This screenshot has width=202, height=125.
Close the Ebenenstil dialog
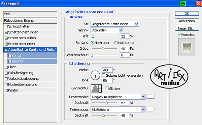[x=199, y=3]
